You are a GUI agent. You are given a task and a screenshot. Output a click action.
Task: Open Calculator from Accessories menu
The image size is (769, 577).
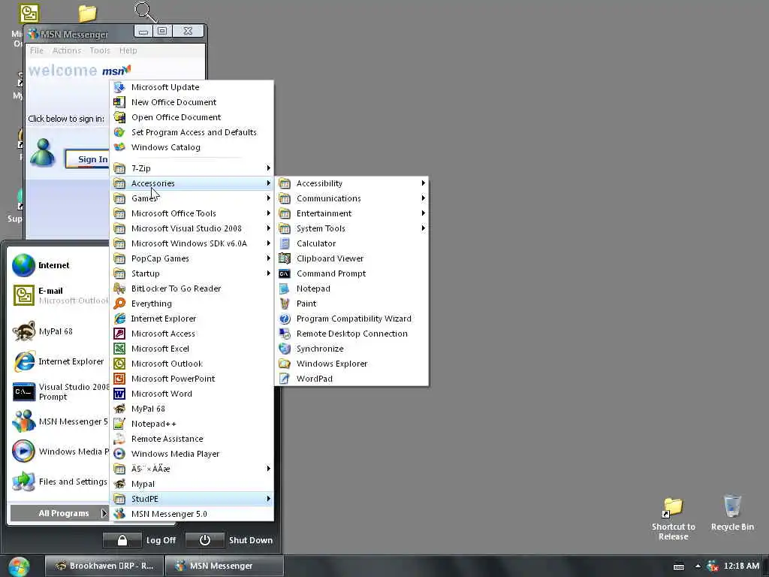[351, 243]
